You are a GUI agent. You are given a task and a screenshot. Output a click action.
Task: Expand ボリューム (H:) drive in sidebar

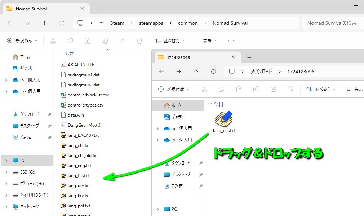click(x=6, y=184)
